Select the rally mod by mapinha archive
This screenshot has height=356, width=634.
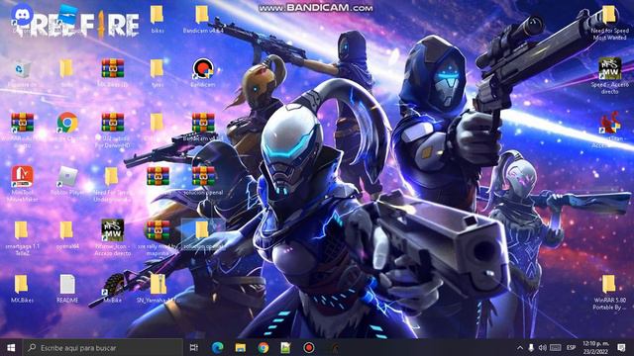pyautogui.click(x=158, y=230)
